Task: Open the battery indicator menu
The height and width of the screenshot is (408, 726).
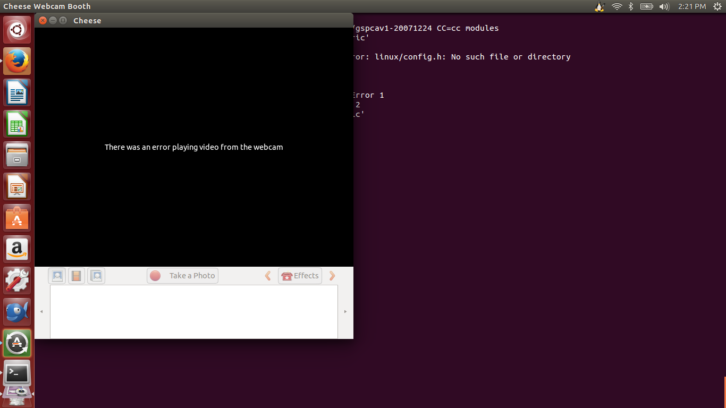Action: point(646,6)
